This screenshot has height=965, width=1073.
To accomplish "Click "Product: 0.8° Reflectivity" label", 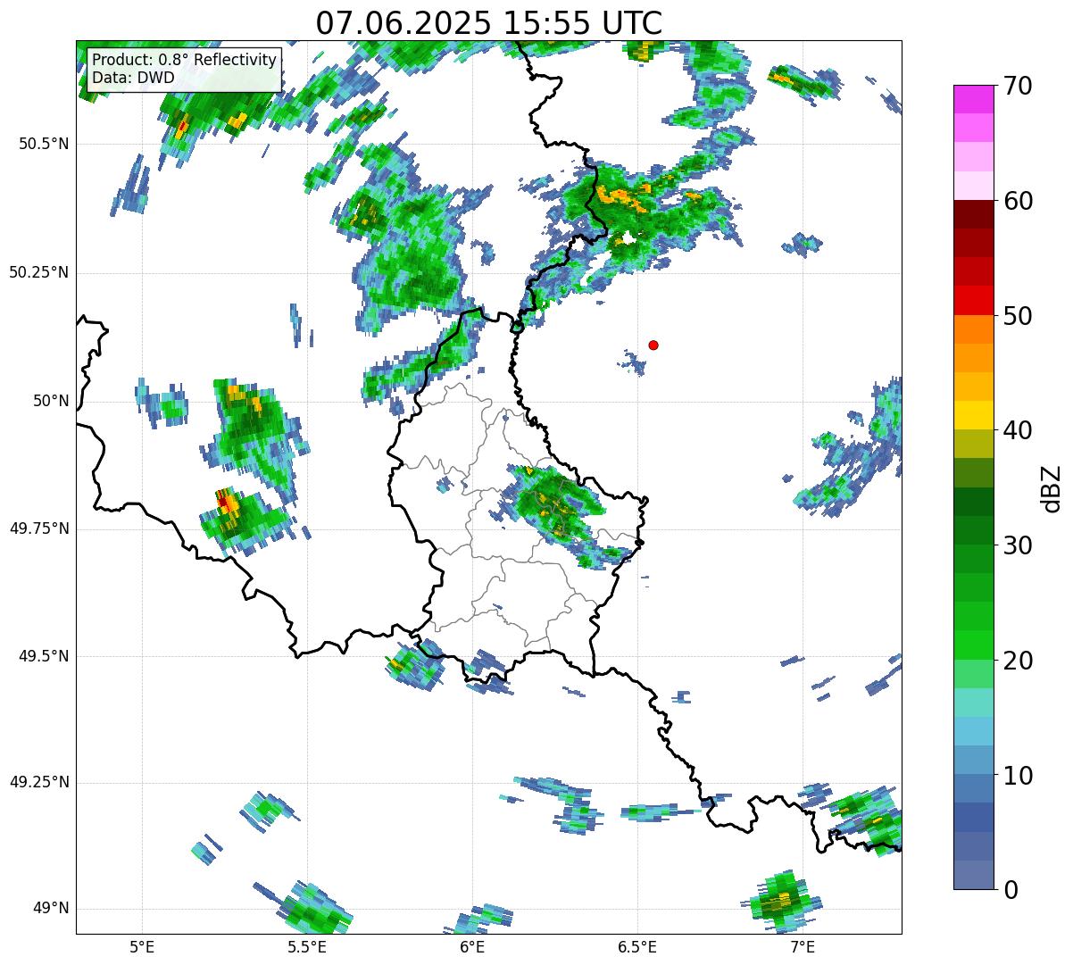I will coord(185,60).
